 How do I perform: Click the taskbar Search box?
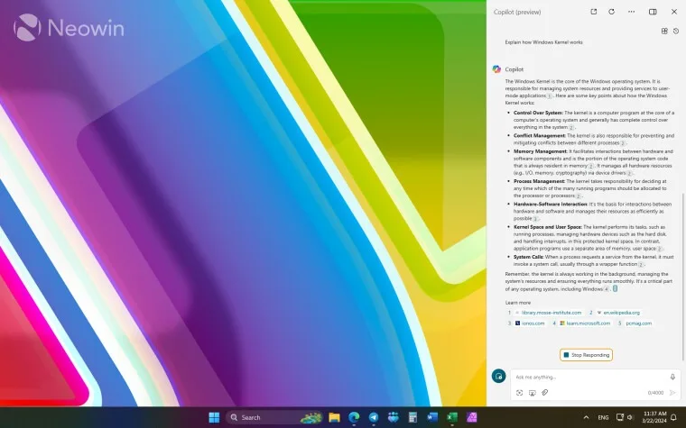pyautogui.click(x=274, y=417)
